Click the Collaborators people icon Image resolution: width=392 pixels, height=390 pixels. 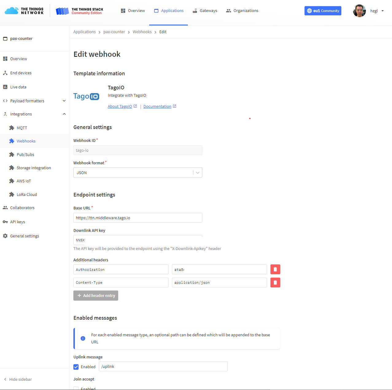[x=5, y=208]
